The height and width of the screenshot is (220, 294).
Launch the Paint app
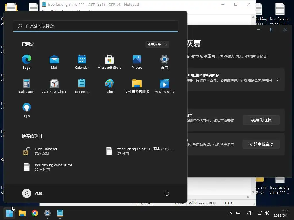click(x=109, y=86)
